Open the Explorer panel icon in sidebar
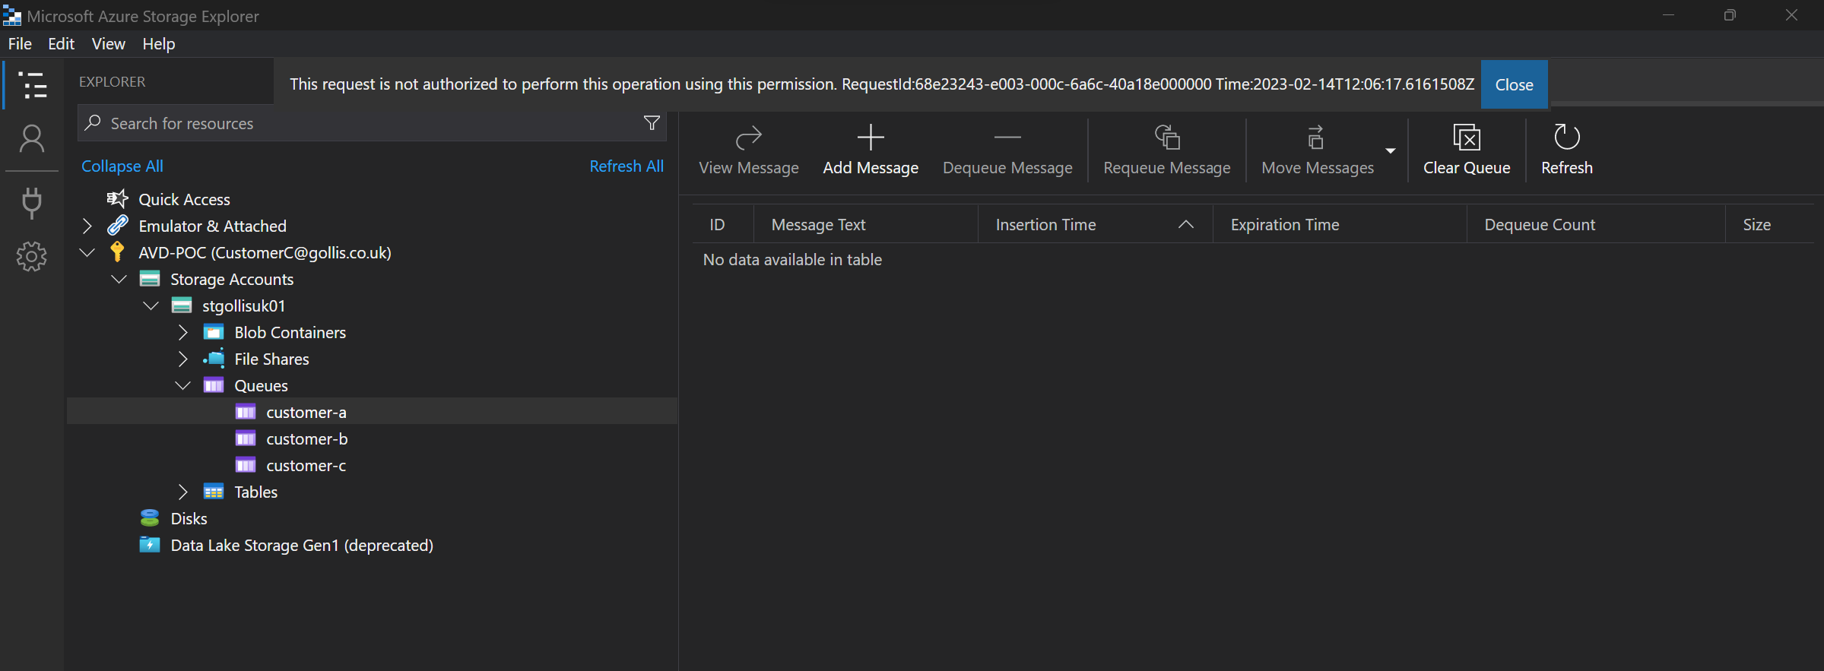The height and width of the screenshot is (671, 1824). pyautogui.click(x=32, y=85)
